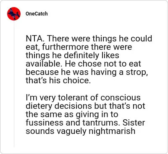The image size is (168, 154).
Task: Click the word "conscious" in the second paragraph
Action: tap(121, 97)
